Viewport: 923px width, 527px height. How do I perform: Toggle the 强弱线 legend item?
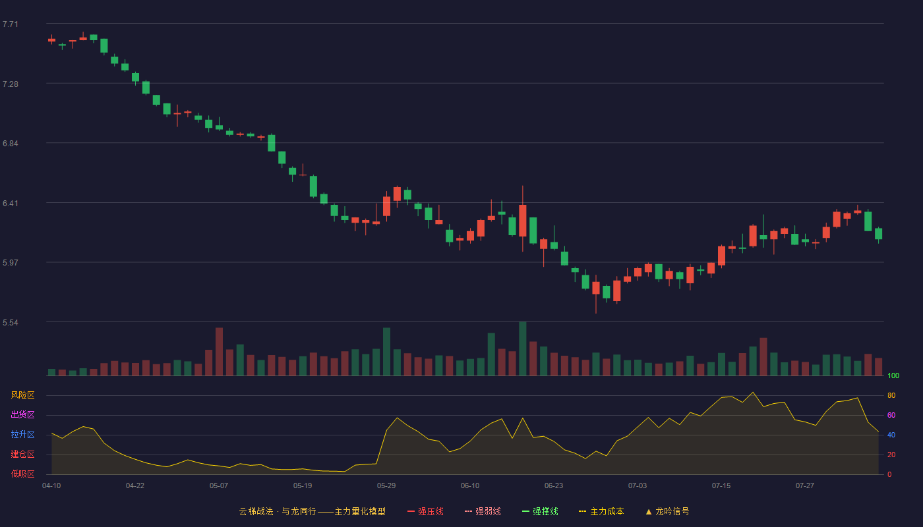(x=483, y=511)
